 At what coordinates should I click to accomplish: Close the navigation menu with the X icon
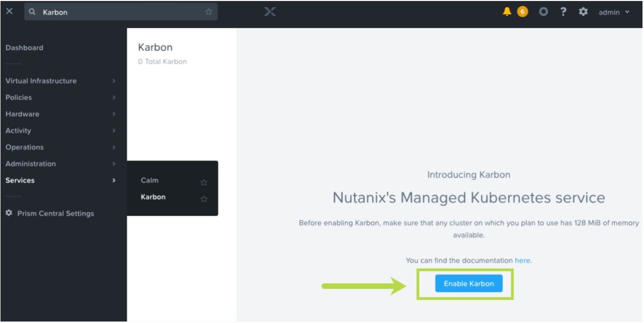tap(9, 12)
